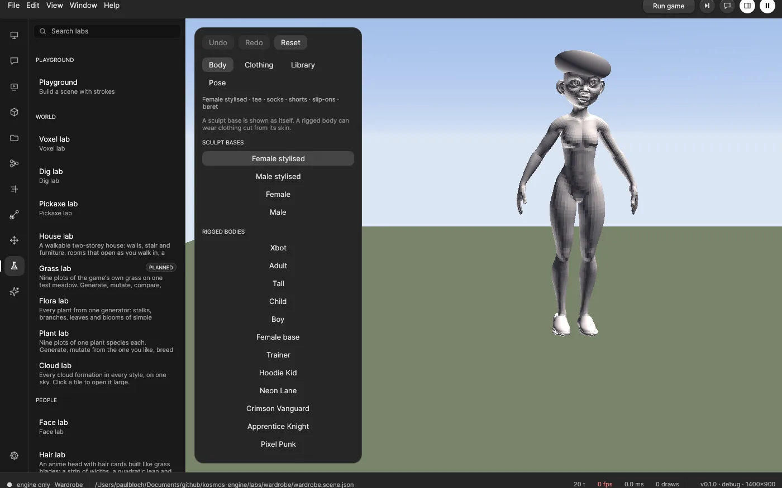Select the connected-nodes icon in the left rail
Screen dimensions: 782x488
point(15,163)
